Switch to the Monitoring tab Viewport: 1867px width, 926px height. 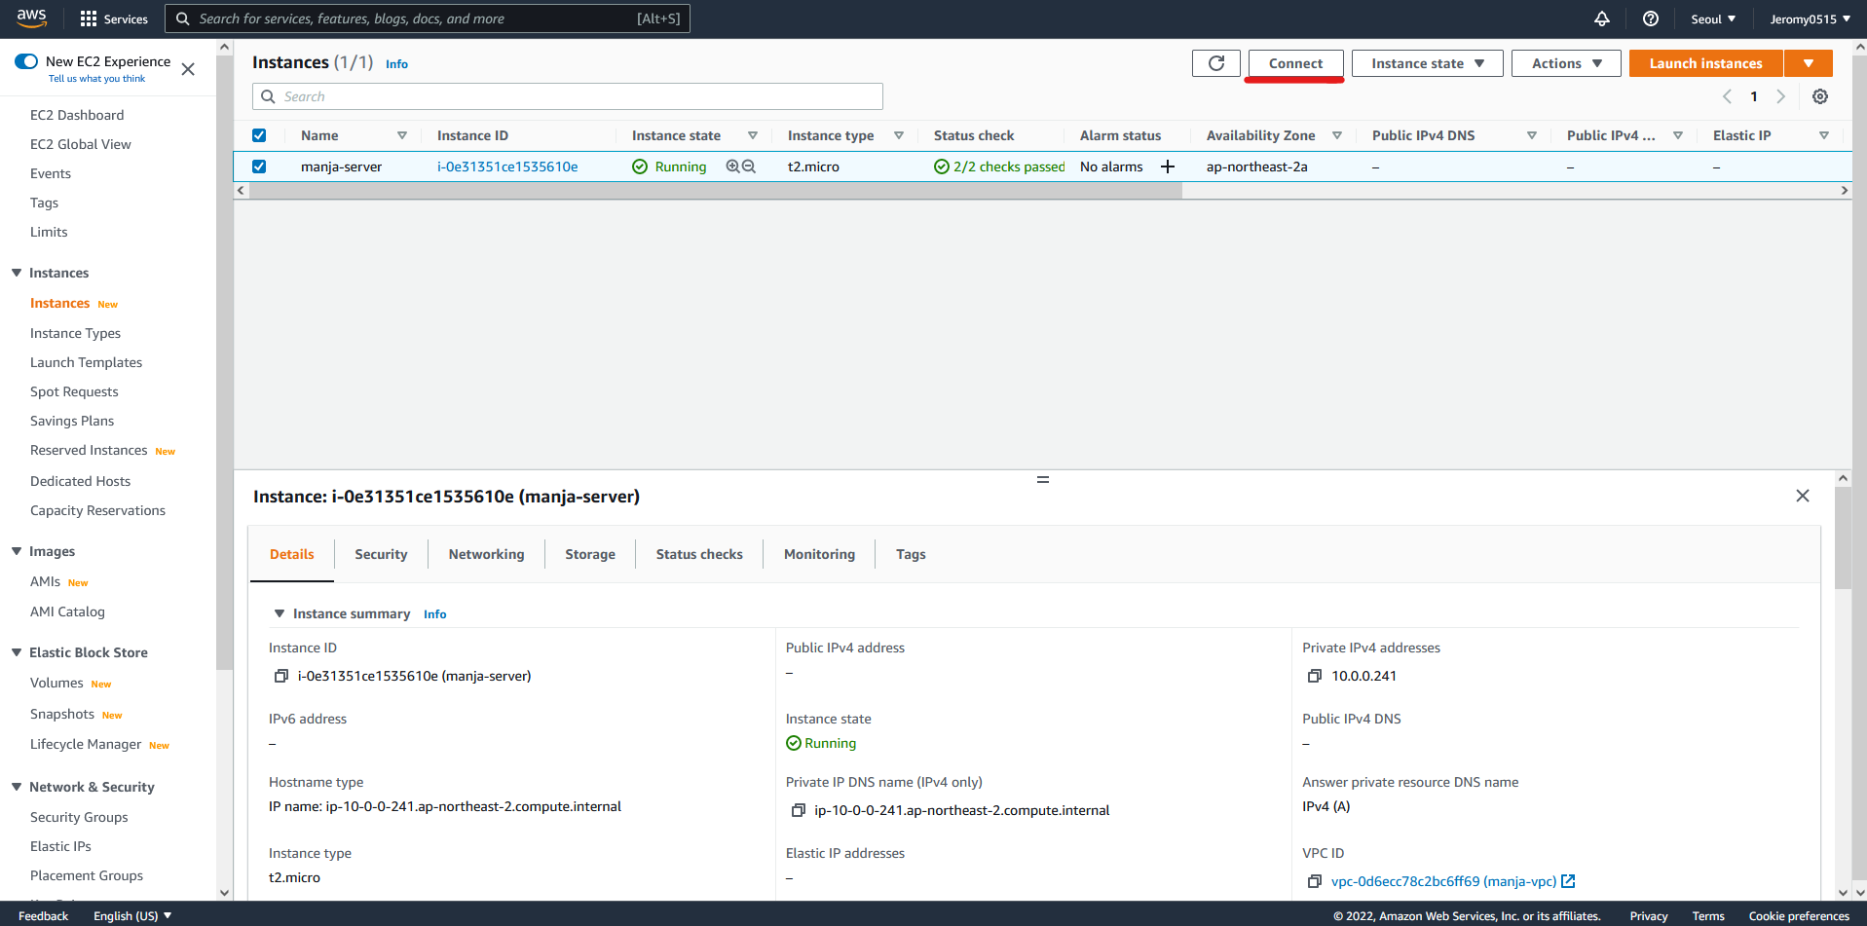point(819,554)
